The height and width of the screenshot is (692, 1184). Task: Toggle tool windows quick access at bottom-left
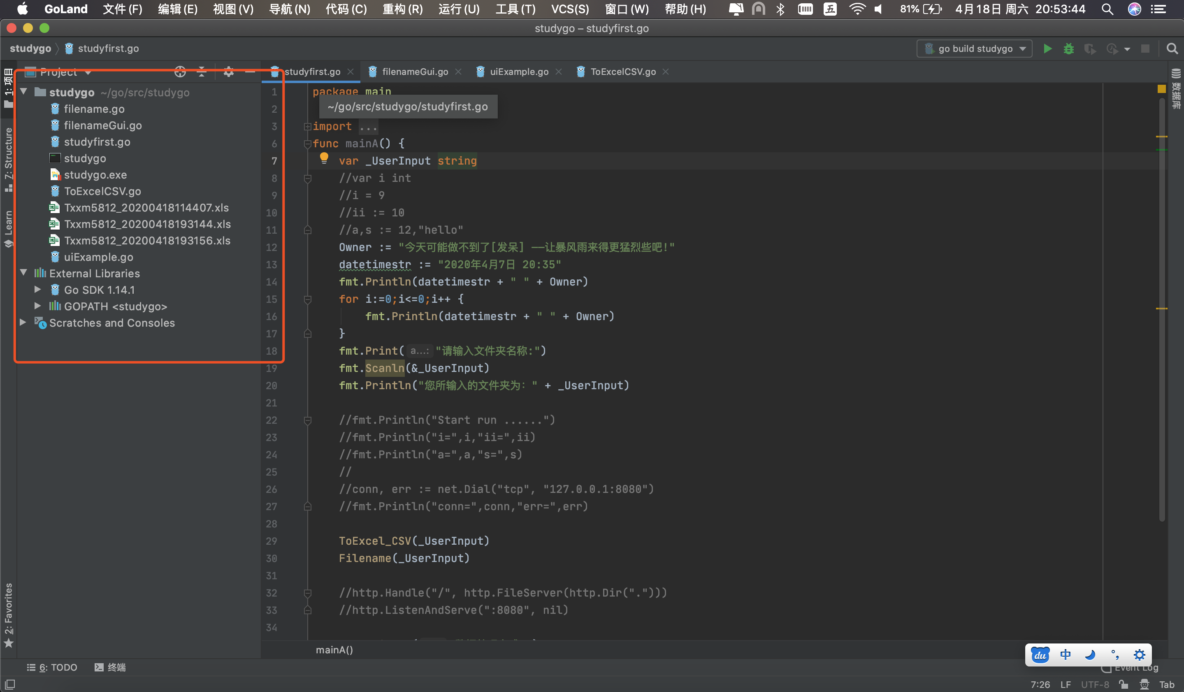(x=10, y=685)
